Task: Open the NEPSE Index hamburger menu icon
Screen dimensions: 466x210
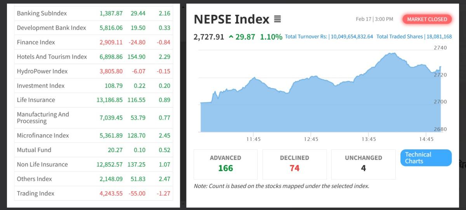Action: click(x=277, y=19)
